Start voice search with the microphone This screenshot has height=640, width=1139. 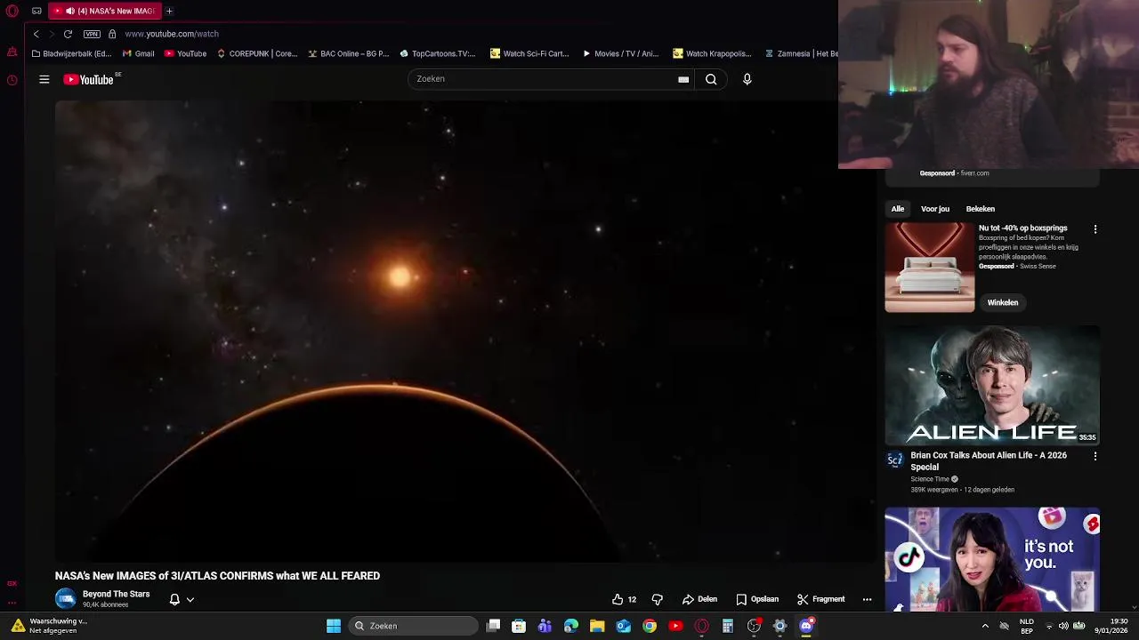coord(747,79)
